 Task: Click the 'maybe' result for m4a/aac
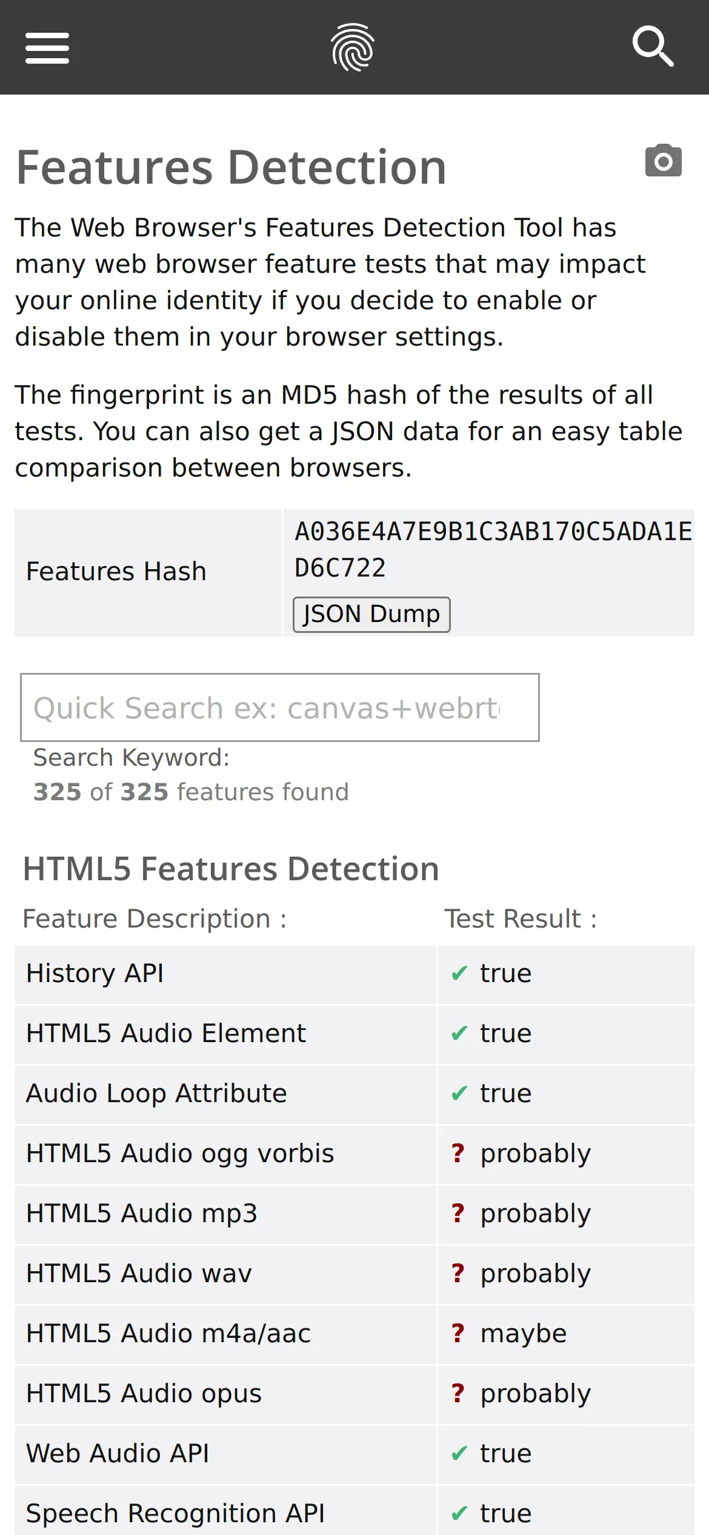coord(524,1334)
